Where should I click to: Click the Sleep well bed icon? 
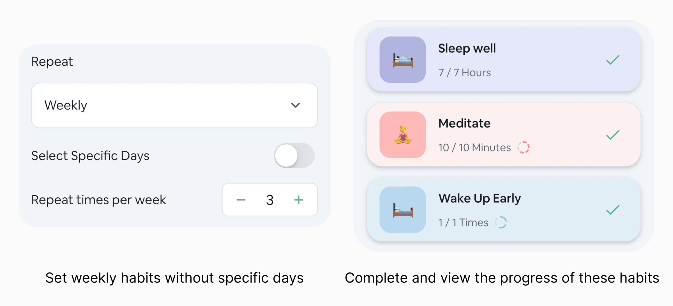(x=403, y=60)
